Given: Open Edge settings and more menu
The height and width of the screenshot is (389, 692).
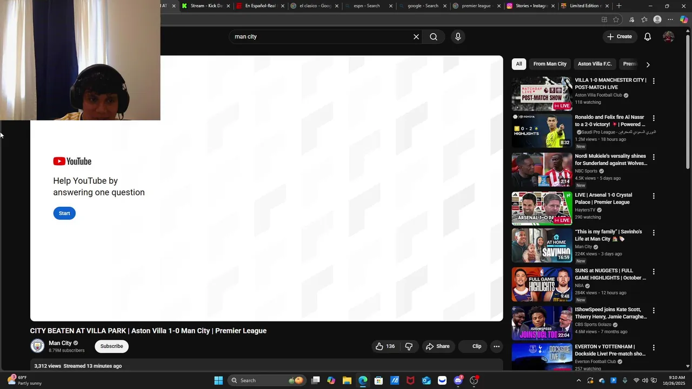Looking at the screenshot, I should tap(670, 19).
